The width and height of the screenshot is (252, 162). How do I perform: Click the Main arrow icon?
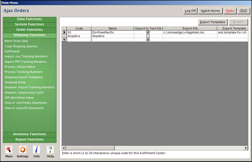click(9, 150)
